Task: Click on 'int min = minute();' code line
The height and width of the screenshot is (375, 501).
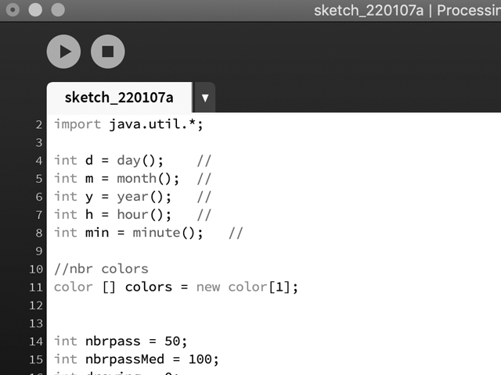Action: [128, 233]
